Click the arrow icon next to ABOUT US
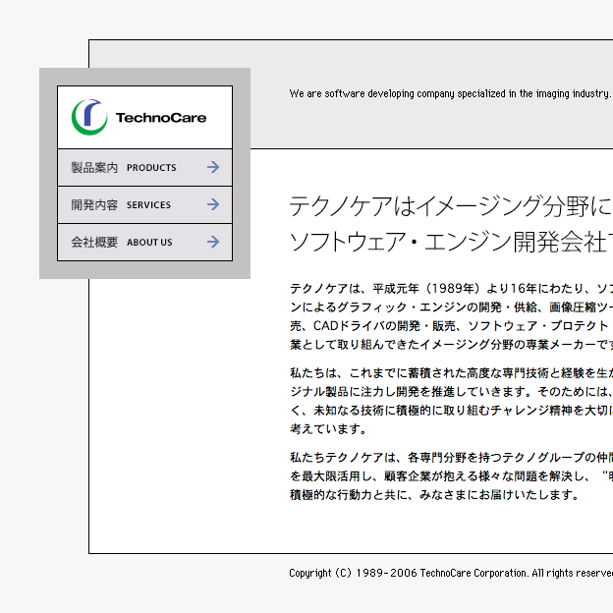The image size is (613, 613). (x=213, y=243)
